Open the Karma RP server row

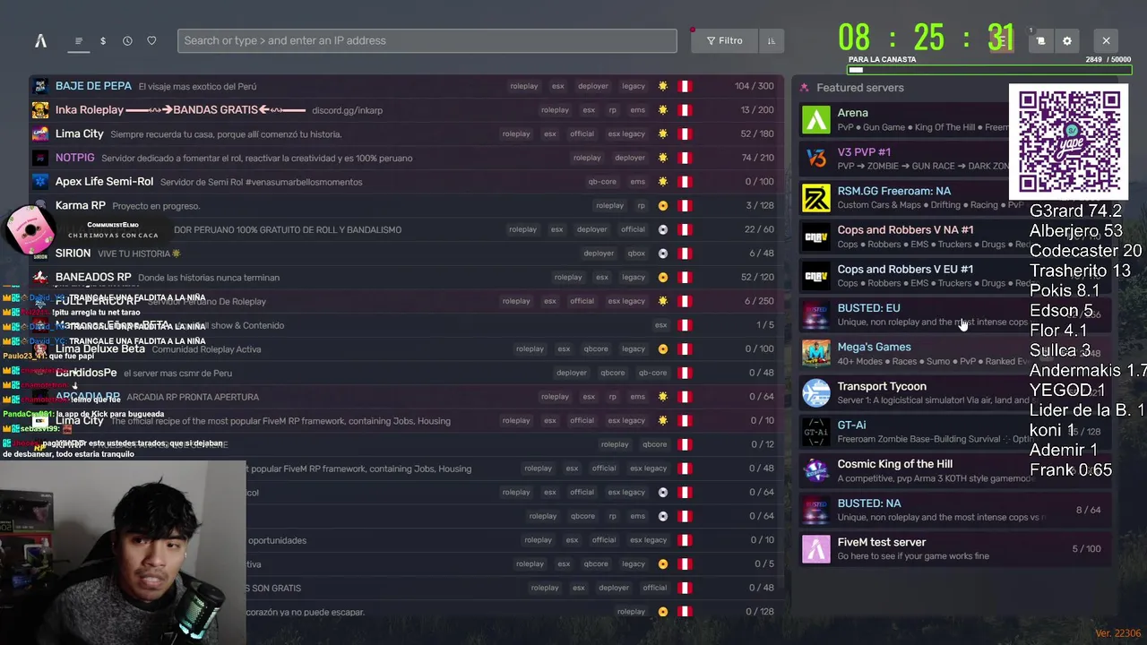coord(407,205)
